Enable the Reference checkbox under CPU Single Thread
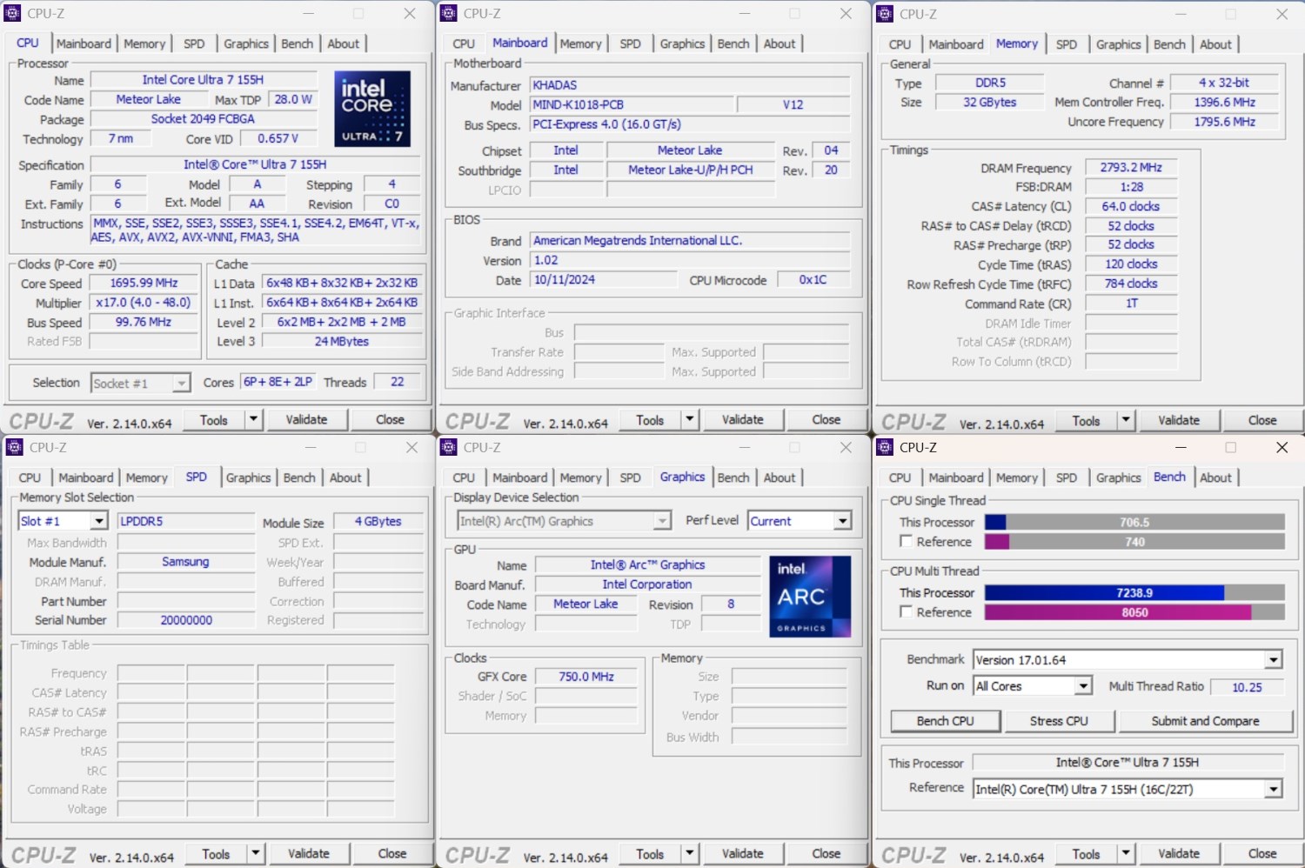This screenshot has width=1305, height=868. click(x=907, y=542)
